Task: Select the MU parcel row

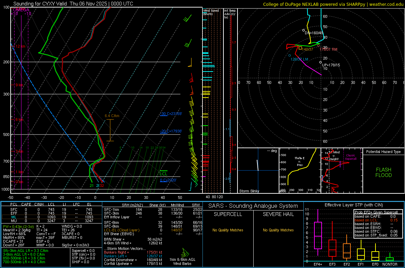Action: (51, 221)
